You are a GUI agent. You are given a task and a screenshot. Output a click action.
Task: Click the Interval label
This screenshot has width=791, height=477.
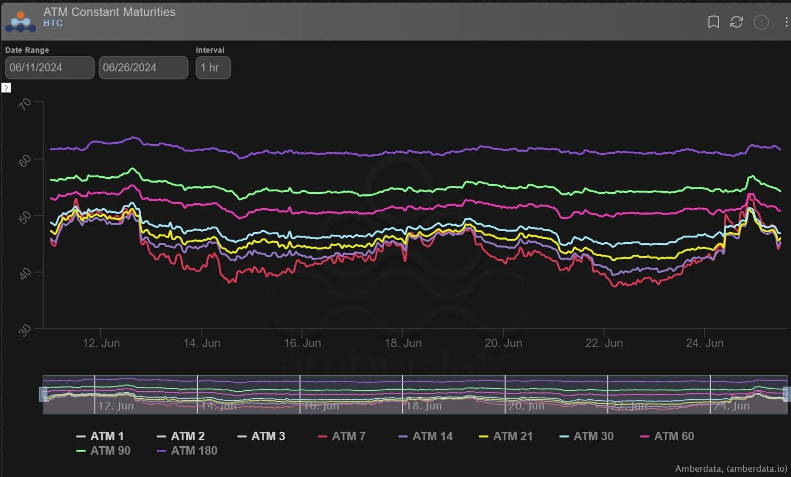coord(210,50)
